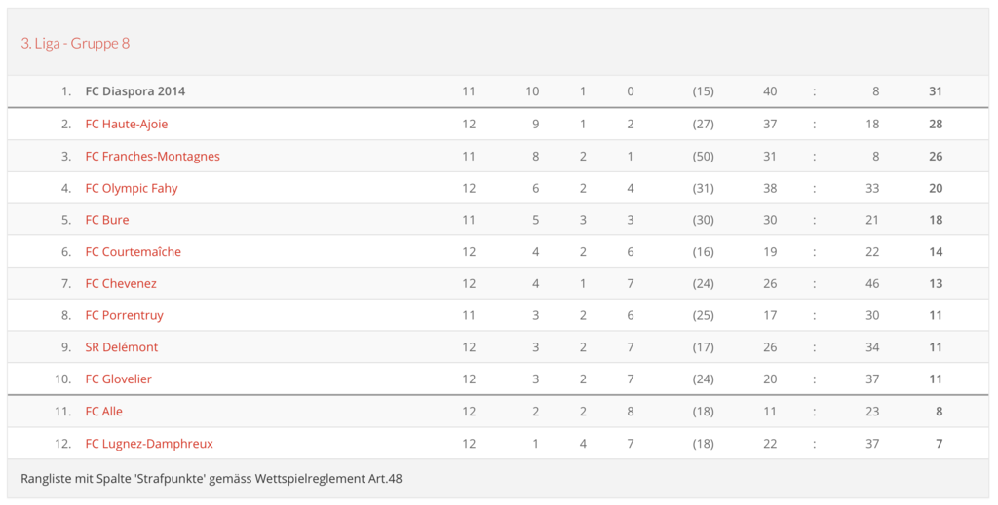998x505 pixels.
Task: Open the FC Glovelier team link
Action: click(119, 379)
